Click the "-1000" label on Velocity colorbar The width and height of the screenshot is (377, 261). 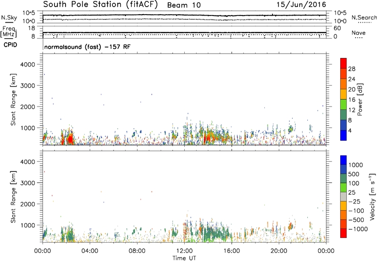(358, 229)
